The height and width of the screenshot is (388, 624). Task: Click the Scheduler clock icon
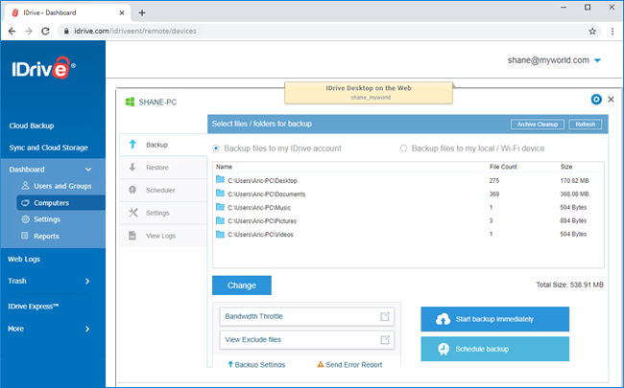132,190
